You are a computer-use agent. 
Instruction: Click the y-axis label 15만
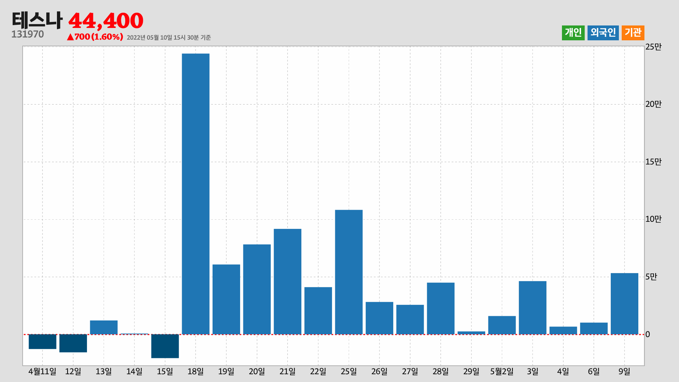click(x=653, y=162)
